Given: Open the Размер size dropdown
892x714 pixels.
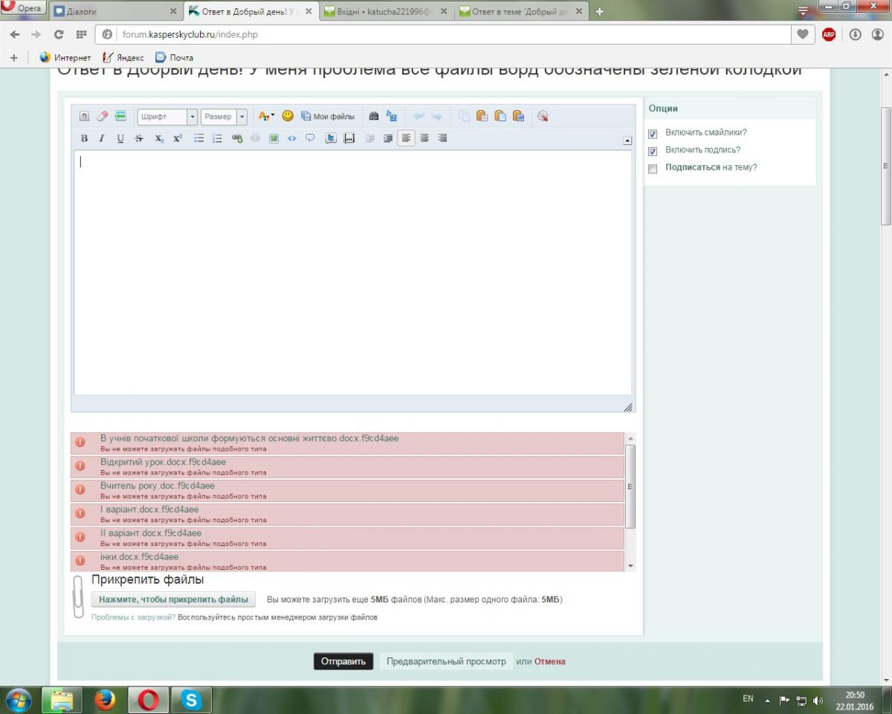Looking at the screenshot, I should pyautogui.click(x=224, y=117).
